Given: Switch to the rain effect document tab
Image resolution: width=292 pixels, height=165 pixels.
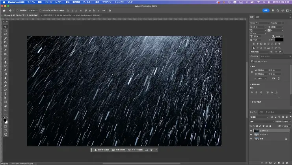Looking at the screenshot, I should pyautogui.click(x=73, y=15).
